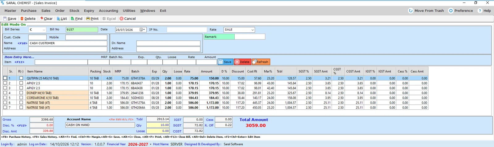Tick the R(-) checkbox for CORDARONE X row
This screenshot has height=147, width=494.
(x=21, y=98)
